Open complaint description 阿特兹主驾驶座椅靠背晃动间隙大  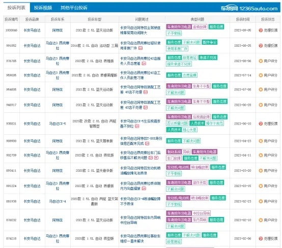coord(140,30)
